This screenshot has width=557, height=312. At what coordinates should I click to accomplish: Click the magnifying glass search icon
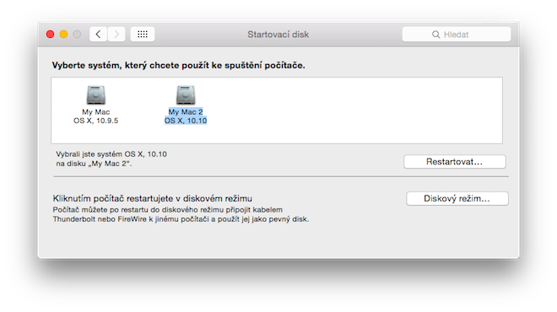click(x=435, y=35)
